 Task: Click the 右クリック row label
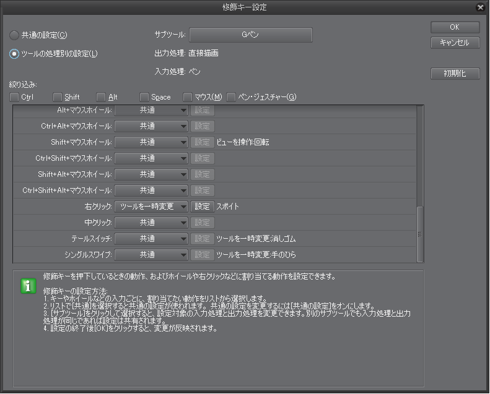(x=98, y=207)
